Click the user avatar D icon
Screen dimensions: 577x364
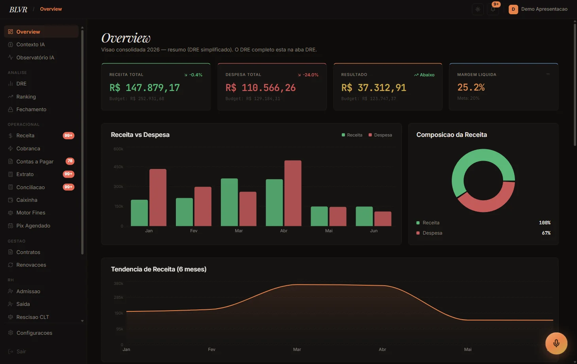[513, 9]
